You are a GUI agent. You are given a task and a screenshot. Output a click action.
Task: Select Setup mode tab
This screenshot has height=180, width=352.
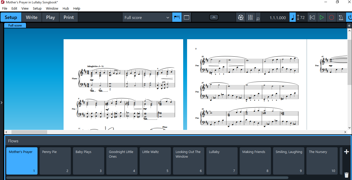[11, 17]
